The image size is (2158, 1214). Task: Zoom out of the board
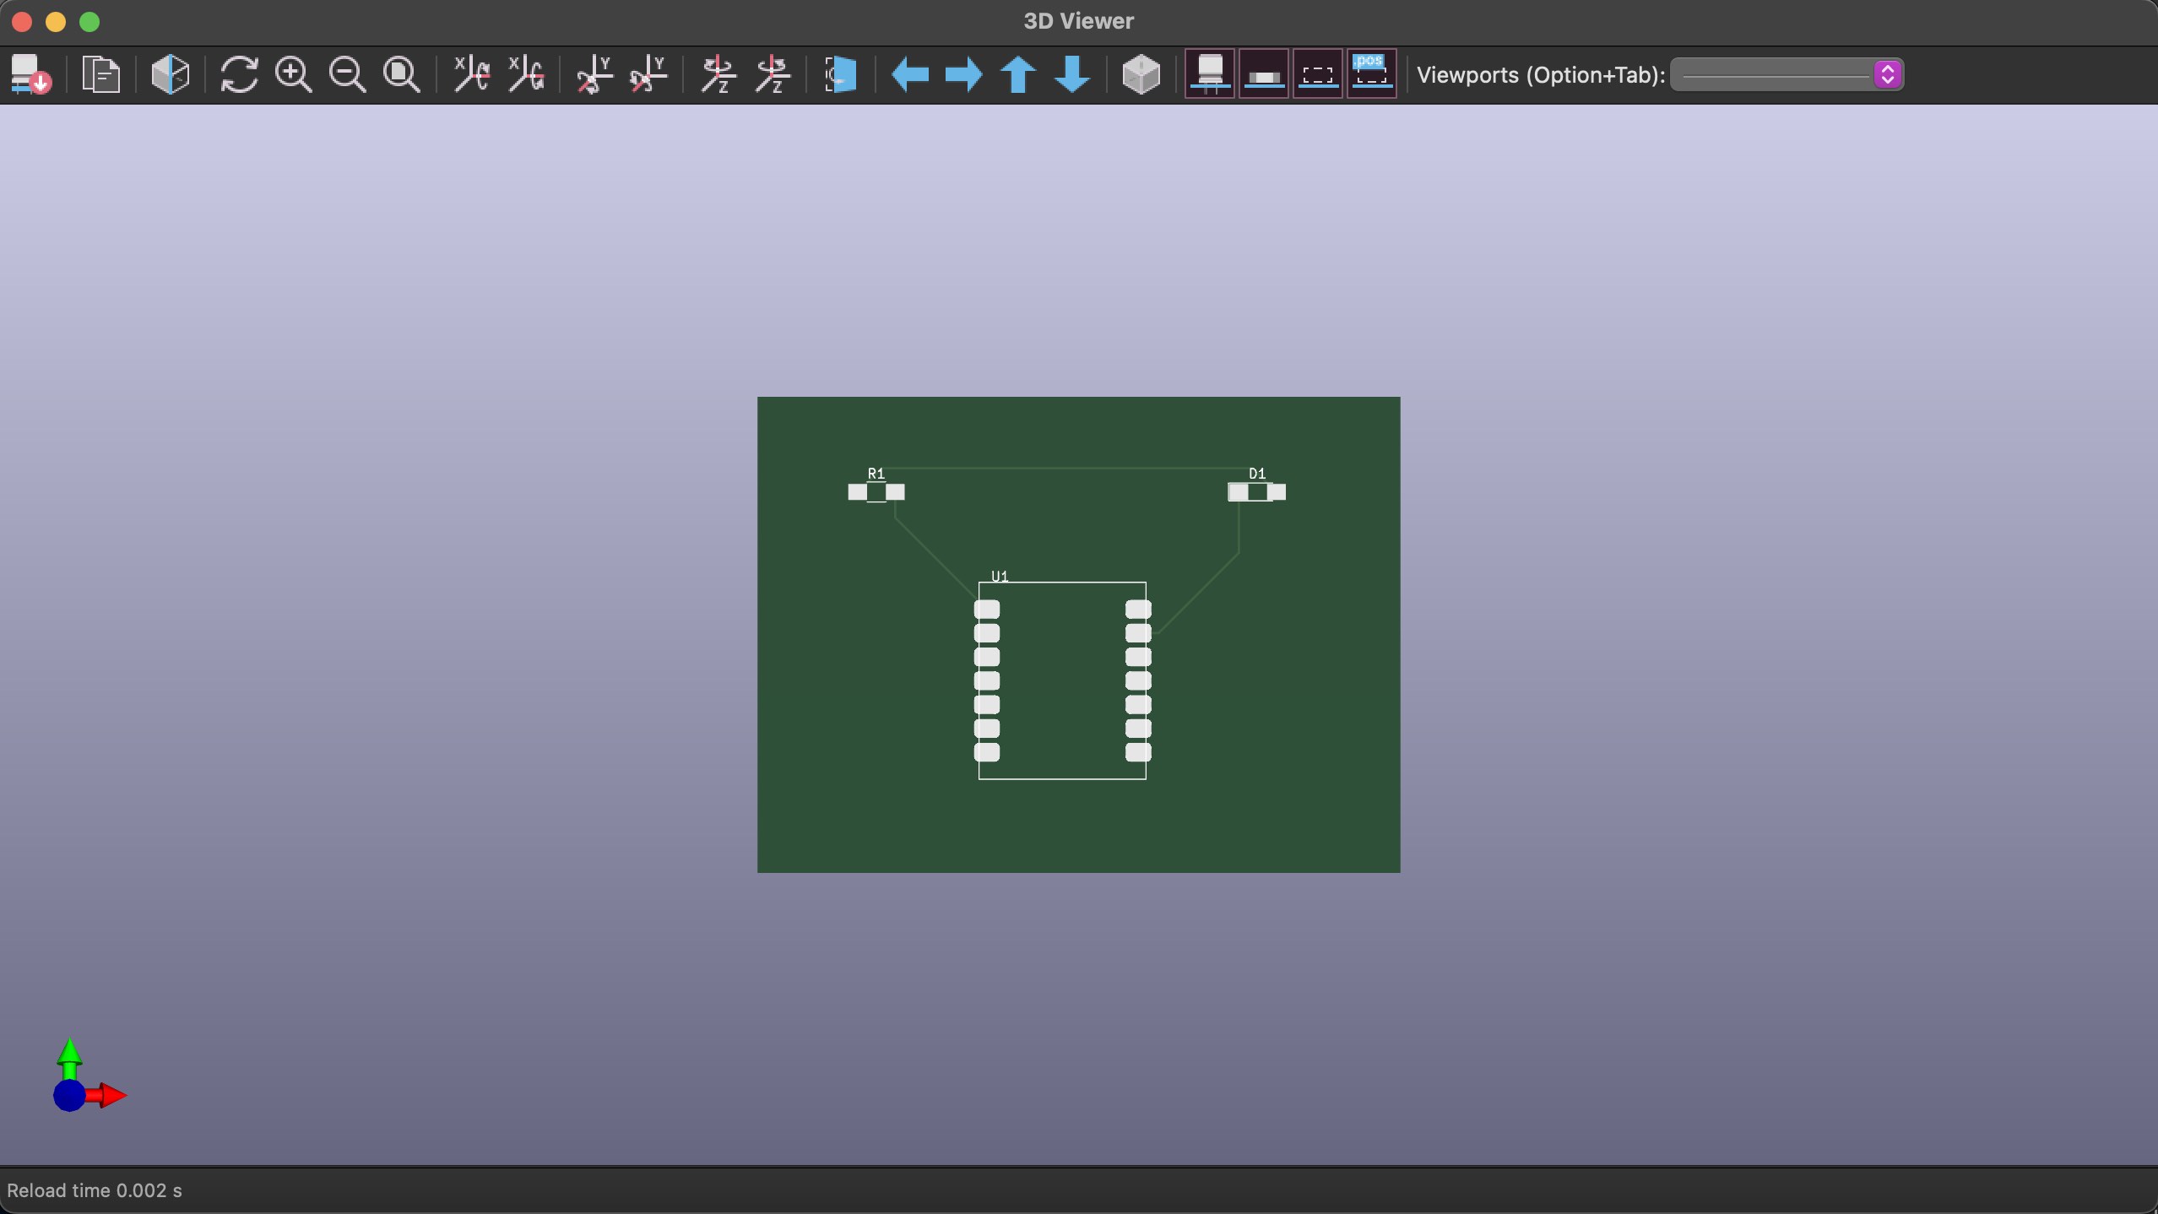click(347, 74)
